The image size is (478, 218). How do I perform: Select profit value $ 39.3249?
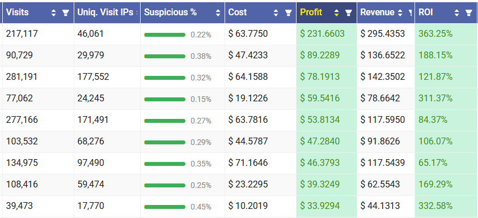pyautogui.click(x=320, y=184)
